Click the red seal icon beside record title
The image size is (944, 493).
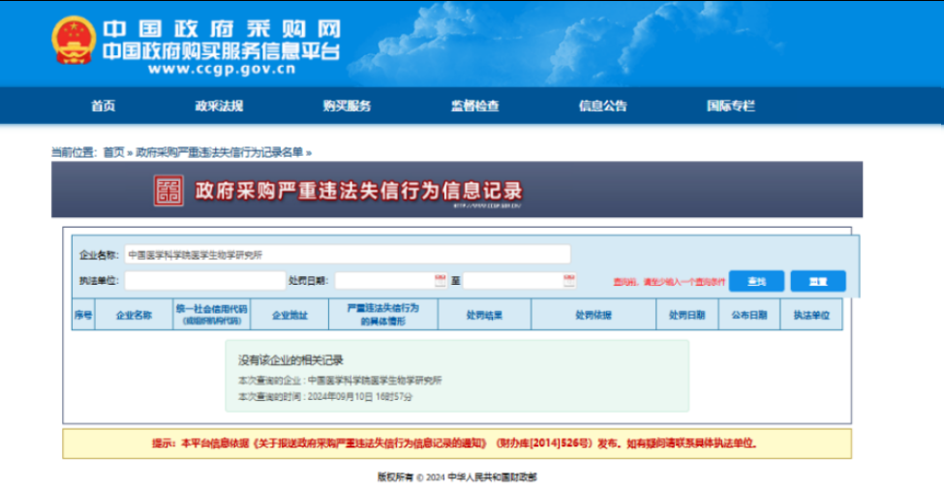pos(168,191)
